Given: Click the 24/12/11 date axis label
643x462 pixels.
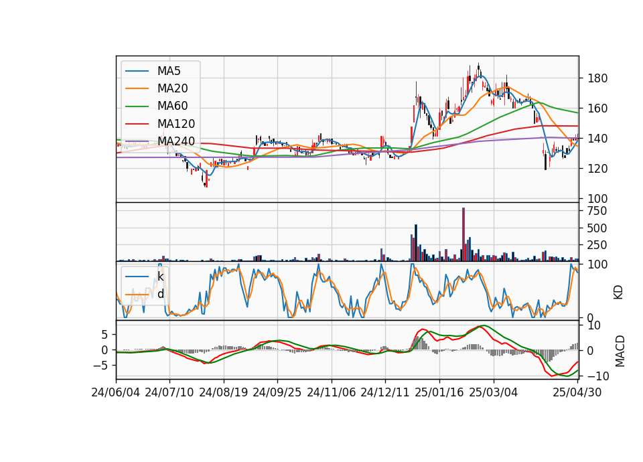Looking at the screenshot, I should pos(385,392).
